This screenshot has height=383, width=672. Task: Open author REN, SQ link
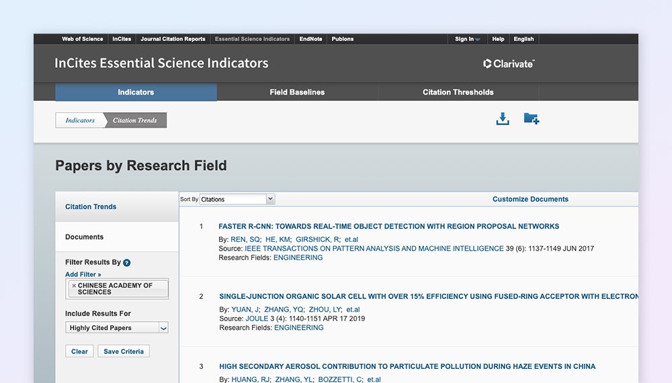click(x=245, y=239)
